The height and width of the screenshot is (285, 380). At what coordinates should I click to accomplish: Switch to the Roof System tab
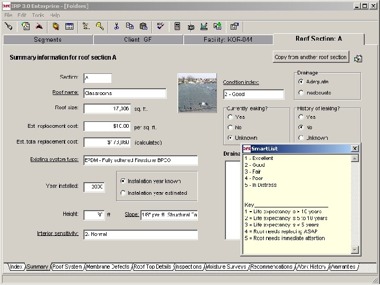(x=68, y=267)
